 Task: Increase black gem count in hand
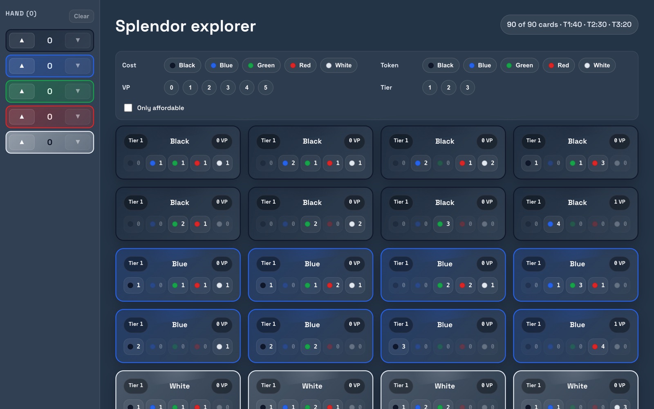(x=22, y=40)
